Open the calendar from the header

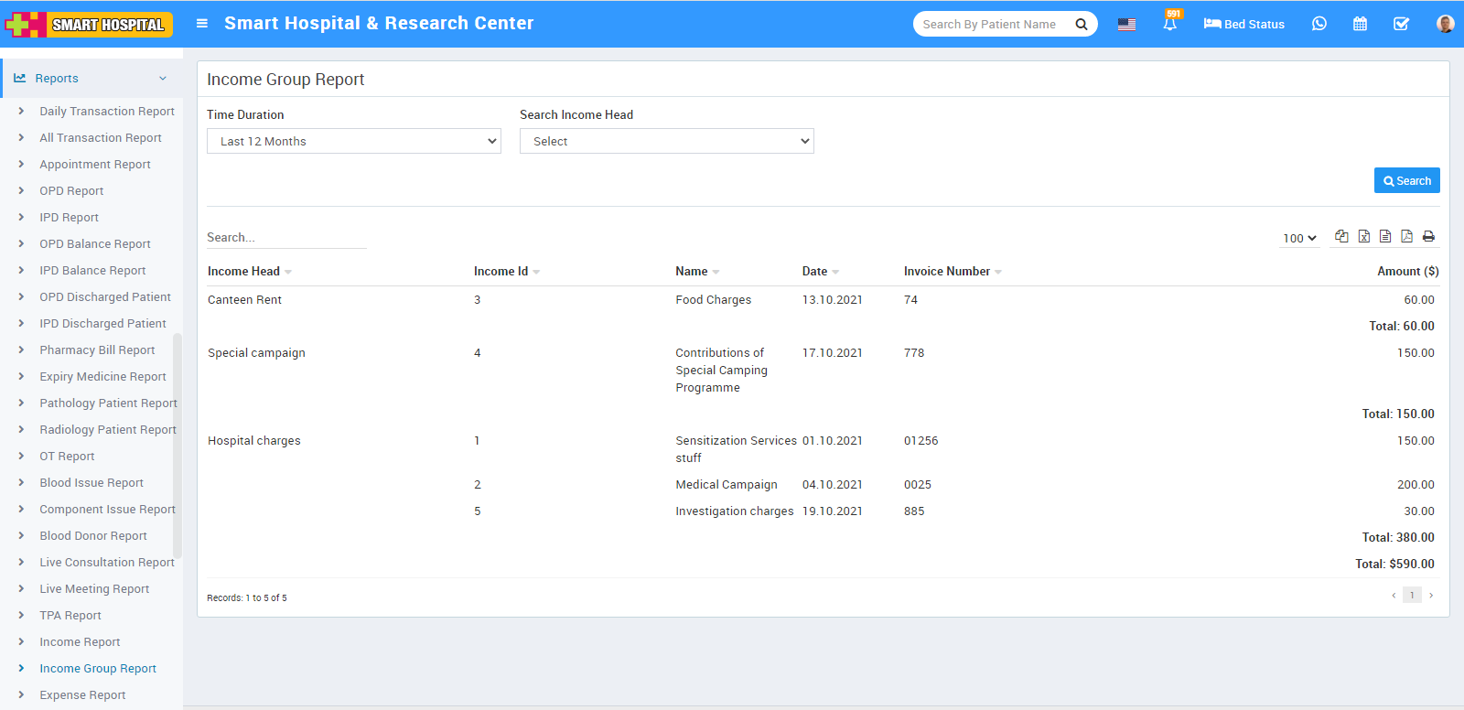tap(1360, 24)
